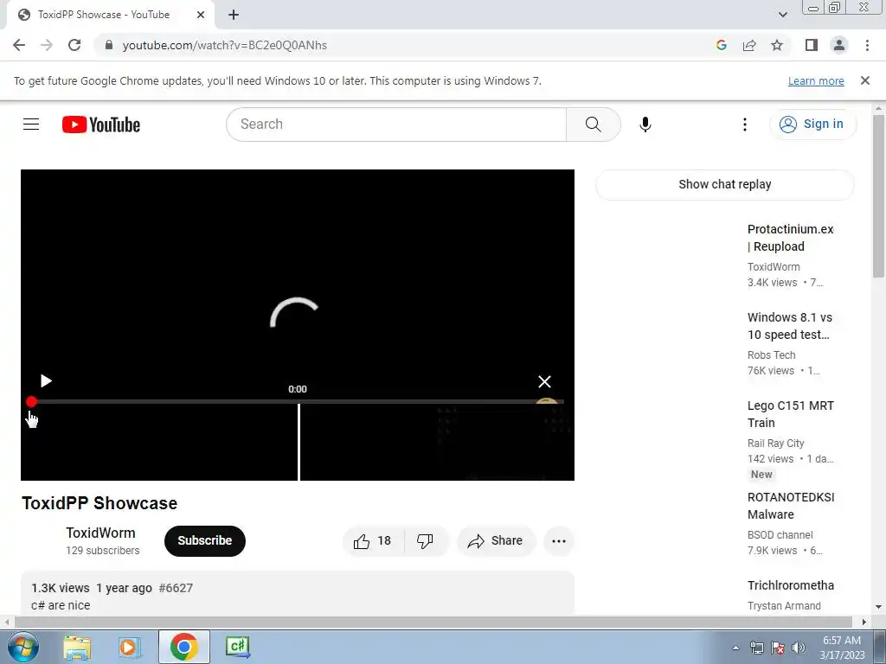Play the video with the play icon
This screenshot has height=664, width=886.
click(46, 381)
